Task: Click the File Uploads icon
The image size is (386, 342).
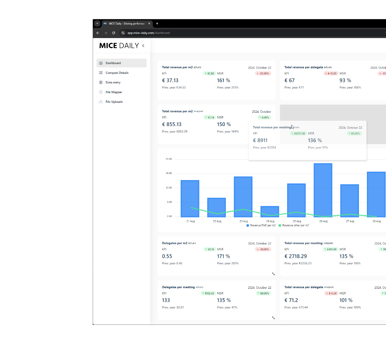Action: click(x=101, y=102)
